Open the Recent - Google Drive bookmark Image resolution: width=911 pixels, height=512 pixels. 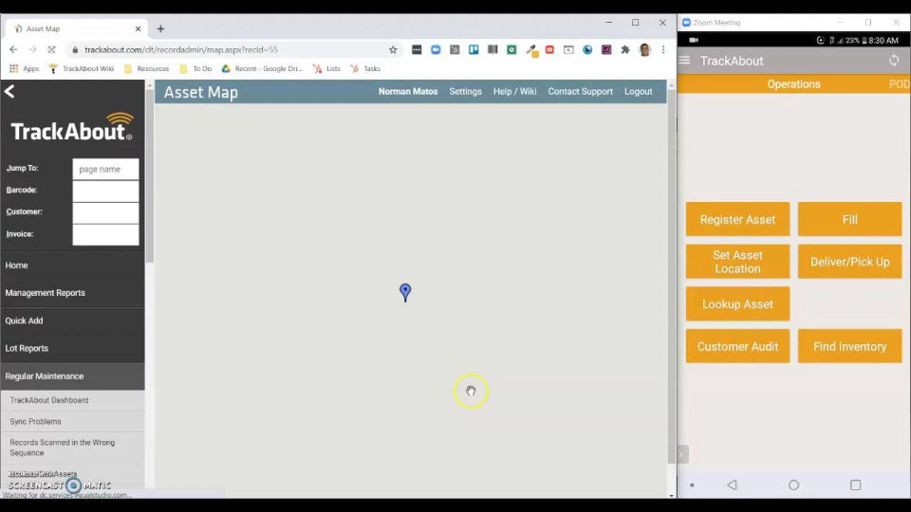(x=262, y=68)
